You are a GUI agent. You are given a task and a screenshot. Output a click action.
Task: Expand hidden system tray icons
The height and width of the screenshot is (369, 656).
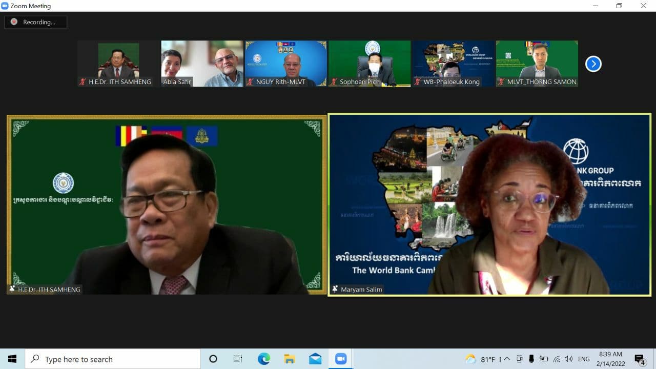click(507, 359)
